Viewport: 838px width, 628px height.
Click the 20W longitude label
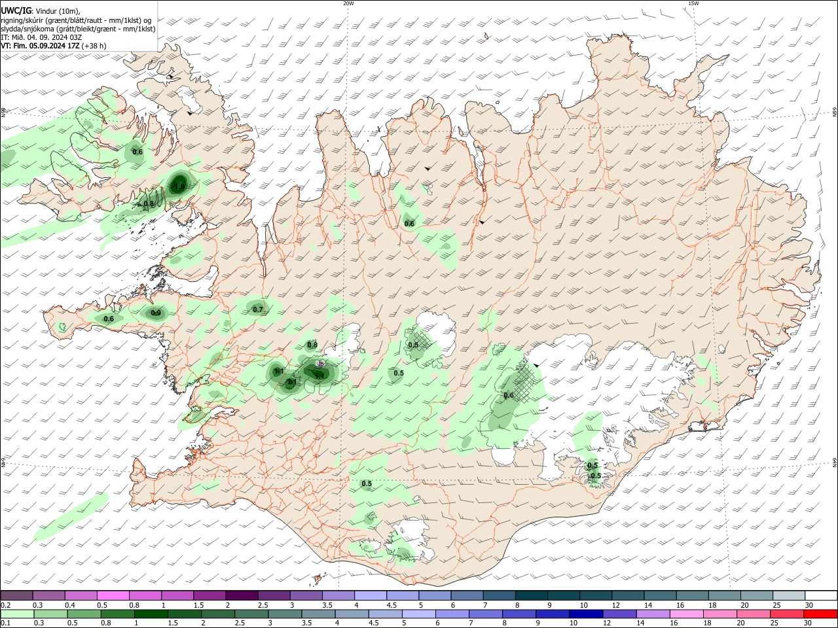click(348, 3)
